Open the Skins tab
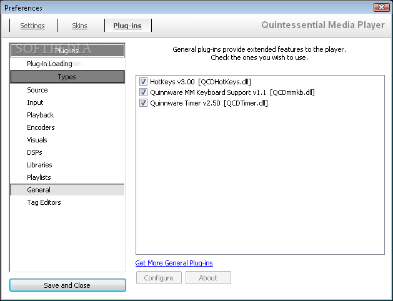 (80, 26)
